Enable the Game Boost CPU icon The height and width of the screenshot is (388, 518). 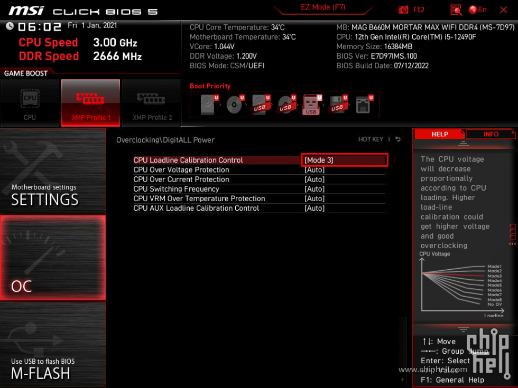[30, 103]
